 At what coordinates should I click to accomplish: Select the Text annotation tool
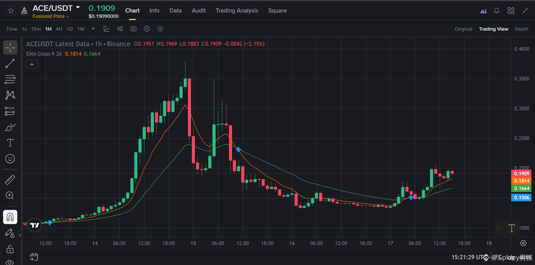[x=10, y=143]
